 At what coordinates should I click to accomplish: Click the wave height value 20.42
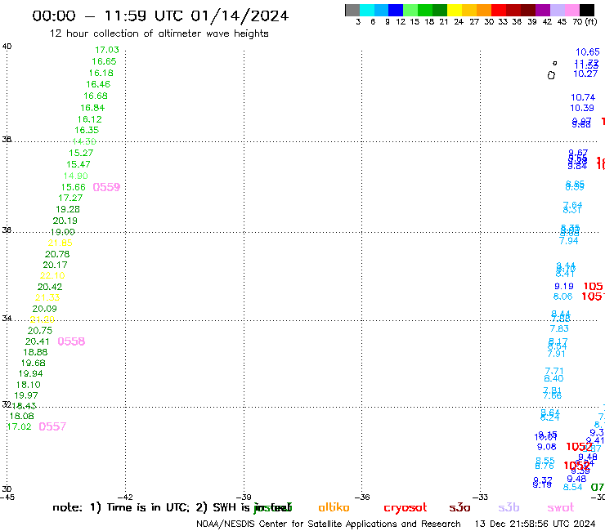(50, 287)
